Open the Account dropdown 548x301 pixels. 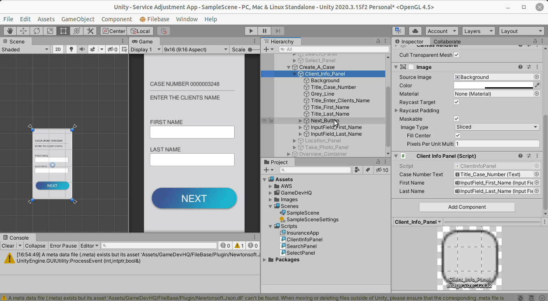pyautogui.click(x=442, y=31)
